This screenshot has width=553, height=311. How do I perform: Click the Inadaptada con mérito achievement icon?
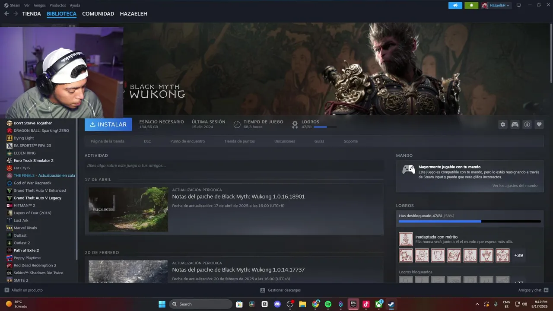(406, 239)
